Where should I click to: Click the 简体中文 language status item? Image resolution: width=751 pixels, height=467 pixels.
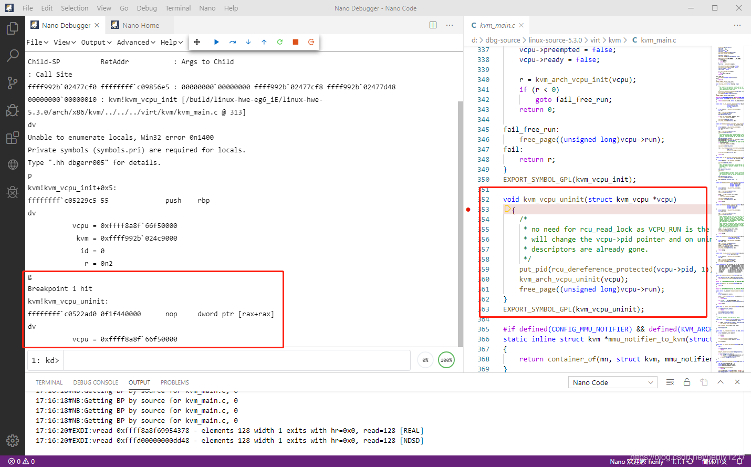point(715,461)
